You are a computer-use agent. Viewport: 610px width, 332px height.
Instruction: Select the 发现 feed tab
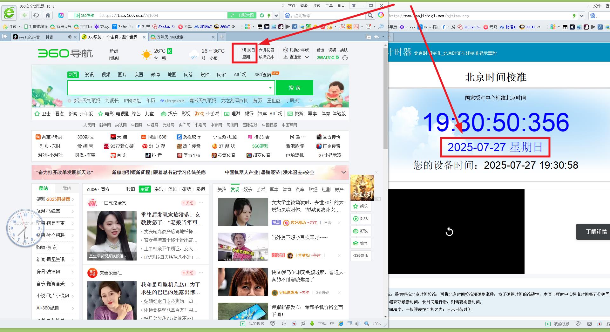pos(235,189)
